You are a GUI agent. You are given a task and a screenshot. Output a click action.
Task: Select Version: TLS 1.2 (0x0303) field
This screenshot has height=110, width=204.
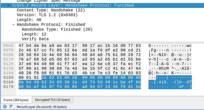pos(47,15)
